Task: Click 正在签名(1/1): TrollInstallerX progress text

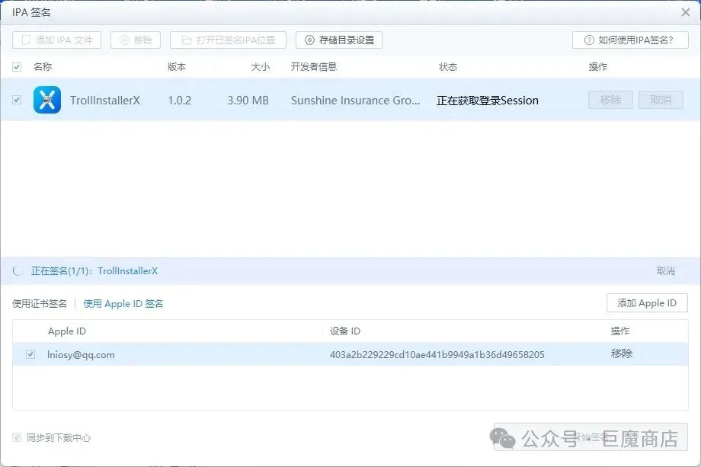Action: [94, 270]
